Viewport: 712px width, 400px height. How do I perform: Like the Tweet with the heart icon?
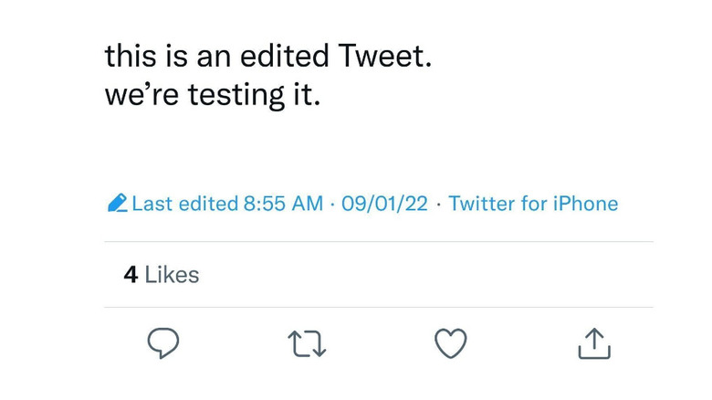(450, 343)
